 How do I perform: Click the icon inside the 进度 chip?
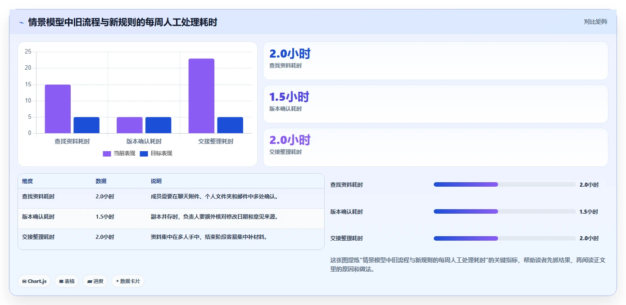[90, 281]
